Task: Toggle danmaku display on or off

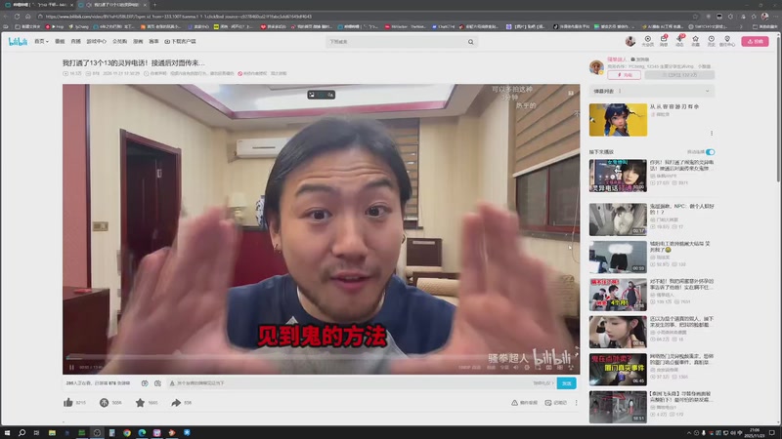Action: [x=145, y=383]
